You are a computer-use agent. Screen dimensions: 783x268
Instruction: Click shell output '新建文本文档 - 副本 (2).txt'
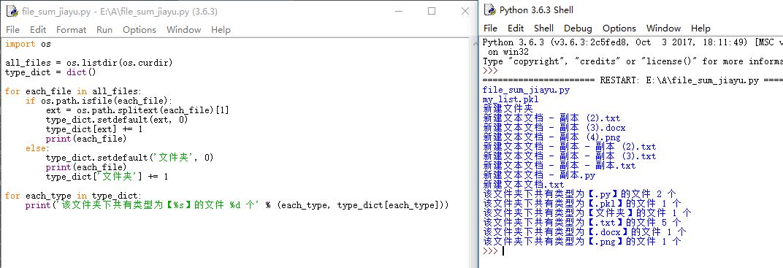[x=551, y=118]
